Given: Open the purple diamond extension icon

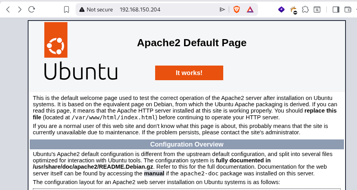Looking at the screenshot, I should click(281, 9).
